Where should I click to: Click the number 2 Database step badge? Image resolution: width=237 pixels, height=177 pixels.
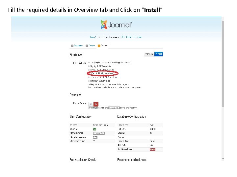coord(87,46)
